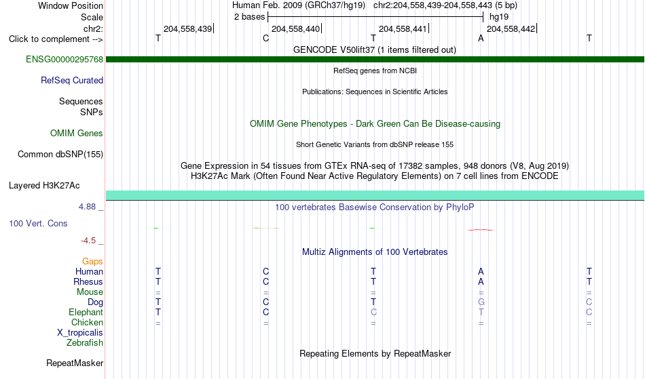The image size is (645, 379).
Task: Click the Human alignment row label
Action: pyautogui.click(x=89, y=272)
